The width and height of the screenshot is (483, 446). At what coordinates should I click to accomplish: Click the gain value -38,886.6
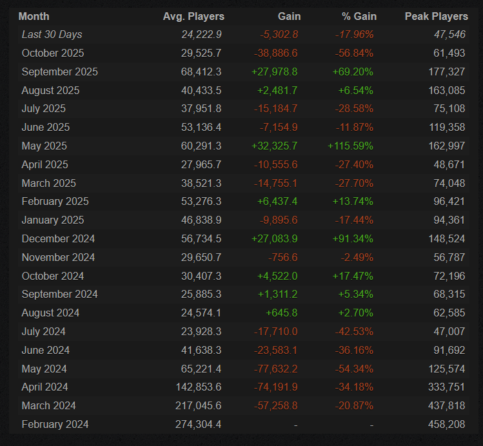point(276,53)
